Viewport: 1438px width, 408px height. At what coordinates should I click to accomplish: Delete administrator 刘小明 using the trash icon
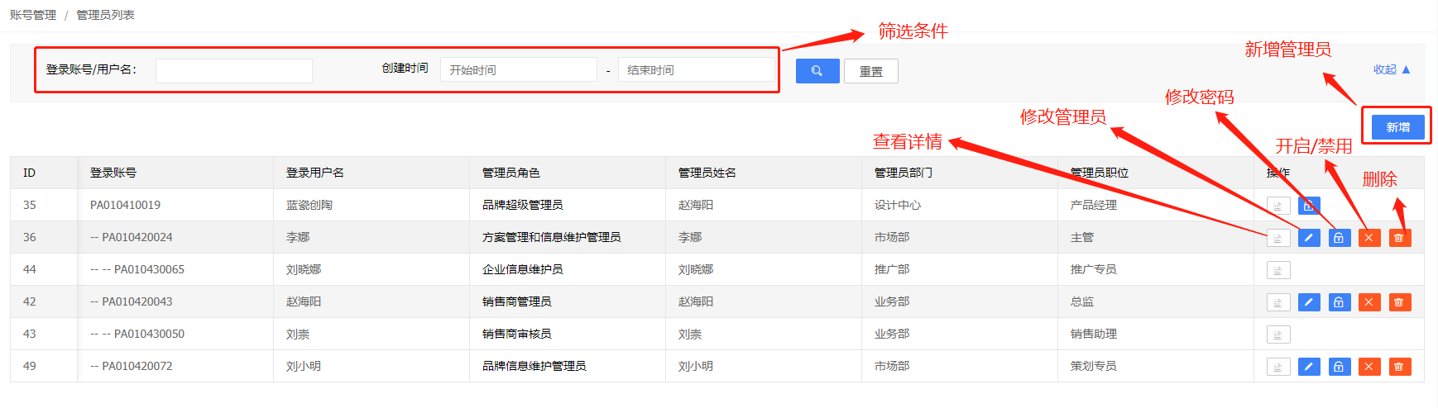(1399, 367)
